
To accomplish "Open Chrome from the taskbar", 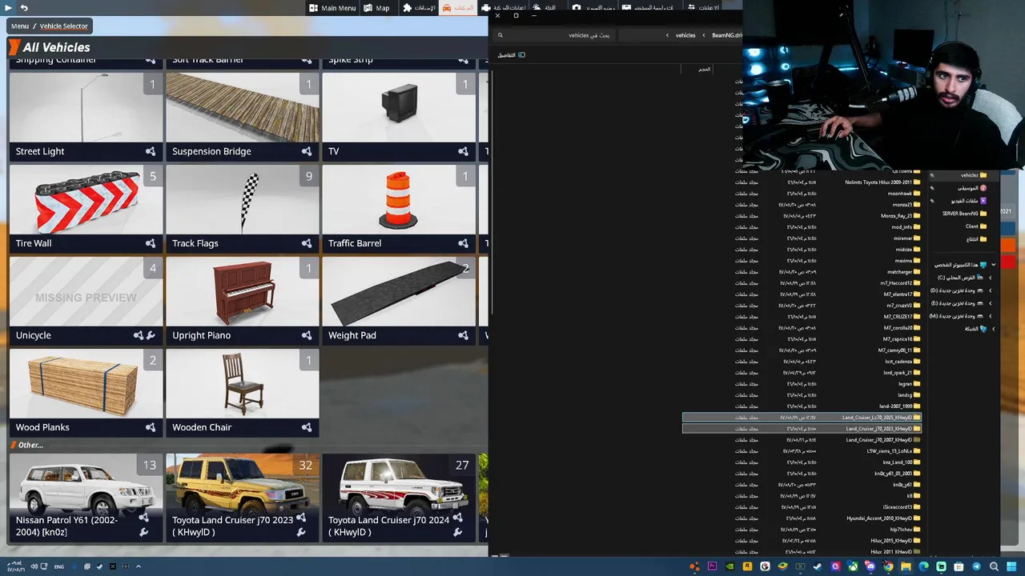I will click(888, 566).
